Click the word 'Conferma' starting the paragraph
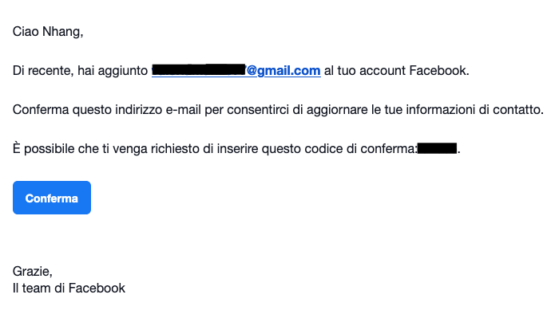This screenshot has height=318, width=555. tap(41, 109)
